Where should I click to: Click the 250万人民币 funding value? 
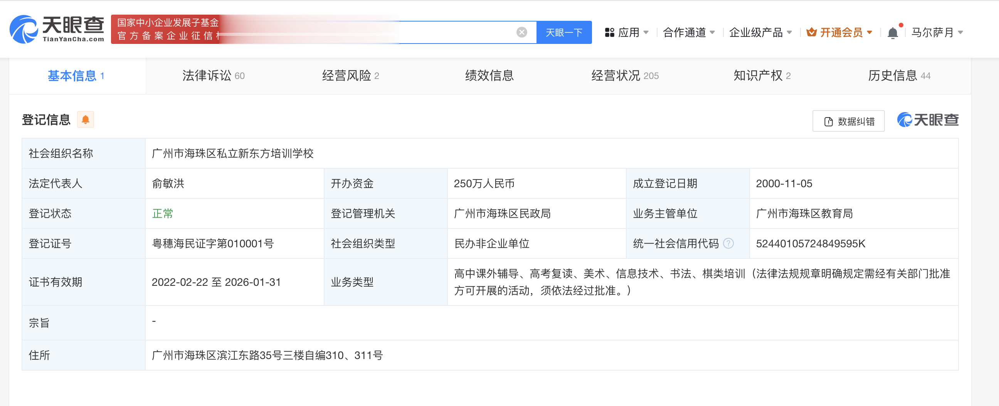point(484,183)
